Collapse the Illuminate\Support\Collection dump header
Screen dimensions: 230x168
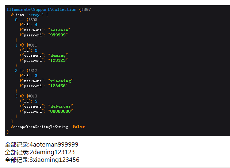[49, 10]
